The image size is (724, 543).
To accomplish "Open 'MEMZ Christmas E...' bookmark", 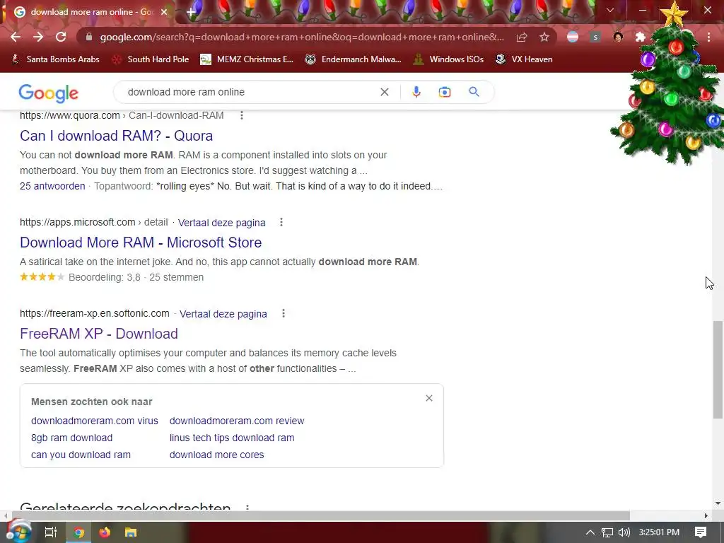I will click(x=247, y=59).
